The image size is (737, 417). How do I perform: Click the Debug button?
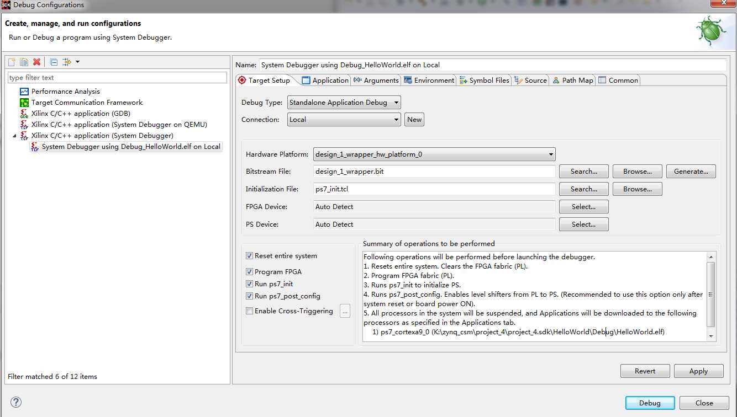pyautogui.click(x=650, y=403)
